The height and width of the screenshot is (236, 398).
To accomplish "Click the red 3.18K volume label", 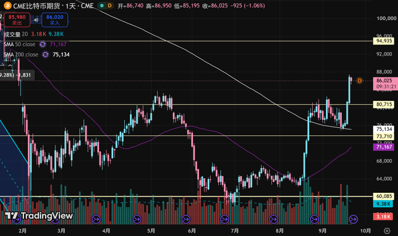I will [x=383, y=217].
